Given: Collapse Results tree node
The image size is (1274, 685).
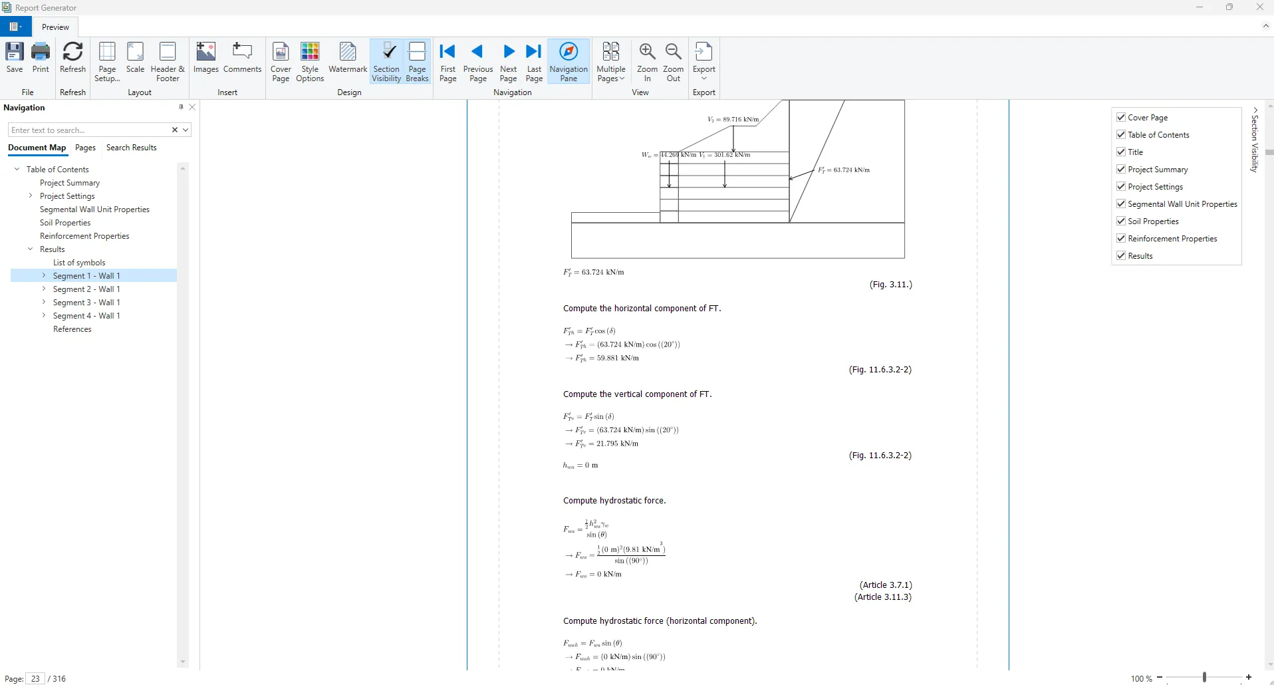Looking at the screenshot, I should (x=31, y=249).
